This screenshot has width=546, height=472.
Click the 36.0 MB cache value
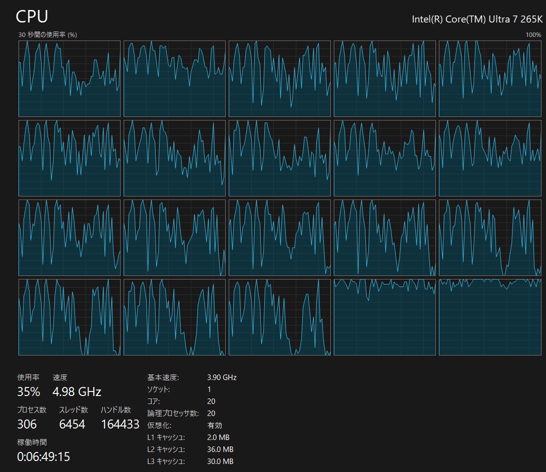coord(220,449)
